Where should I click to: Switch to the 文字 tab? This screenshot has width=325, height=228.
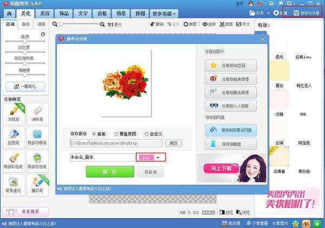coord(83,14)
